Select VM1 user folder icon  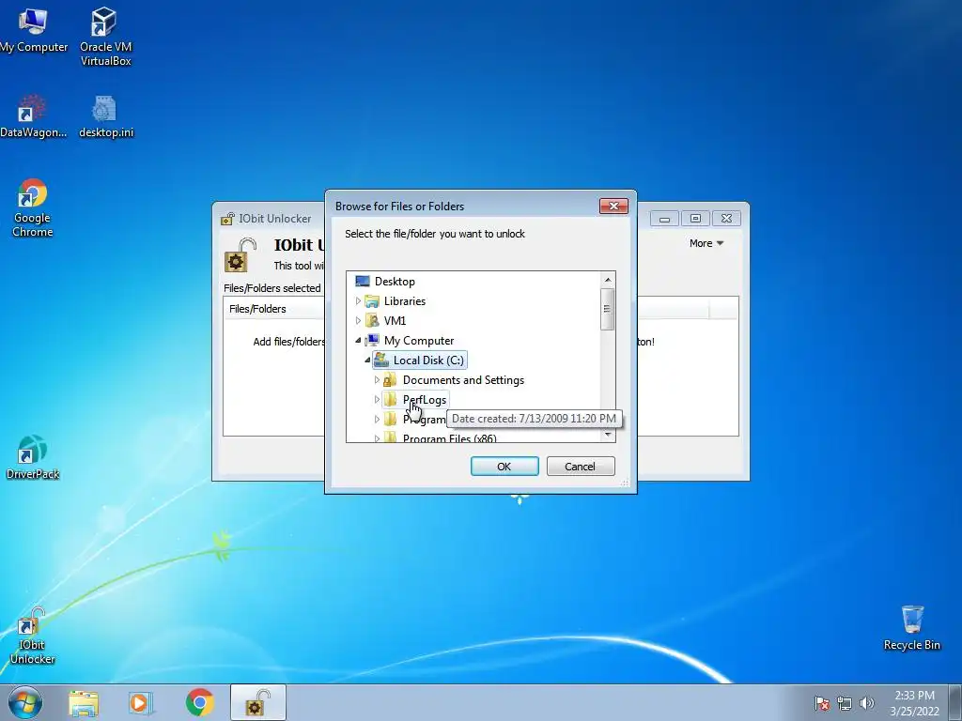pyautogui.click(x=372, y=321)
